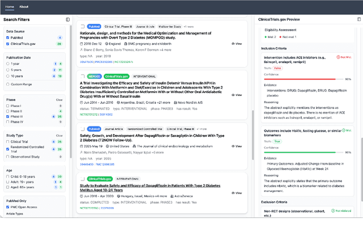The image size is (363, 227).
Task: Enable the Observational Study checkbox
Action: point(7,155)
